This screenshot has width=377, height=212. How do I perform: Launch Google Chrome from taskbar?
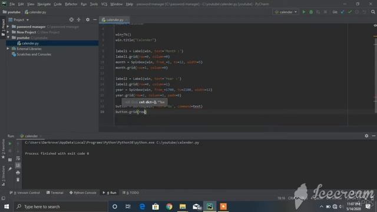(x=169, y=207)
